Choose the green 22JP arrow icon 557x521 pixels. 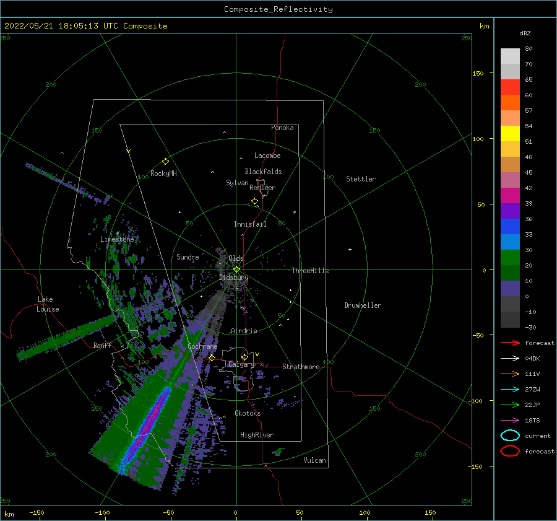click(x=510, y=405)
